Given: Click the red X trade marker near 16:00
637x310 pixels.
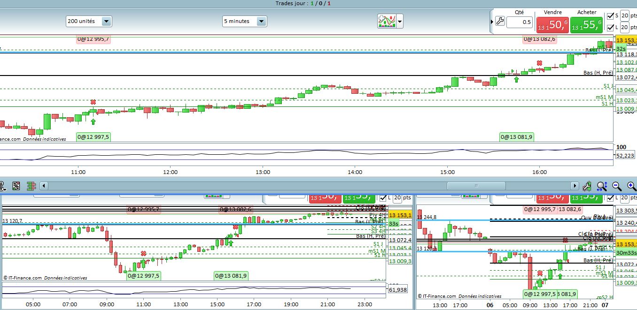Looking at the screenshot, I should tap(540, 63).
